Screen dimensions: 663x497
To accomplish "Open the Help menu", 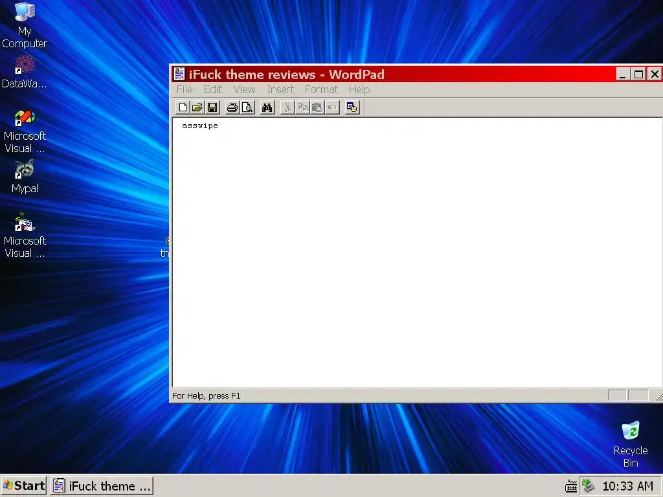I will (359, 89).
